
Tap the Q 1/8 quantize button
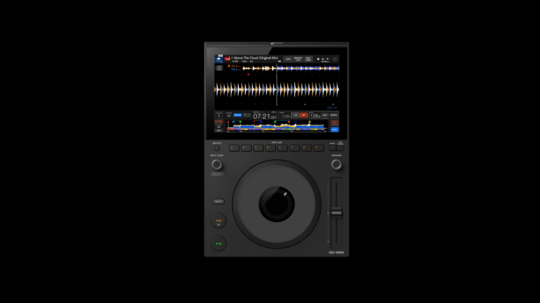(219, 121)
